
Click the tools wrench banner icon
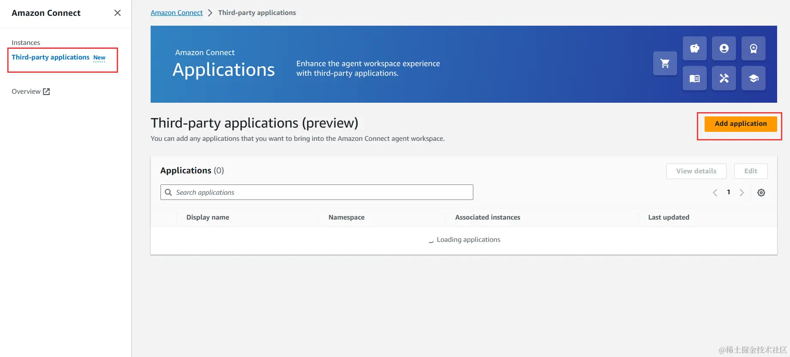pyautogui.click(x=724, y=78)
